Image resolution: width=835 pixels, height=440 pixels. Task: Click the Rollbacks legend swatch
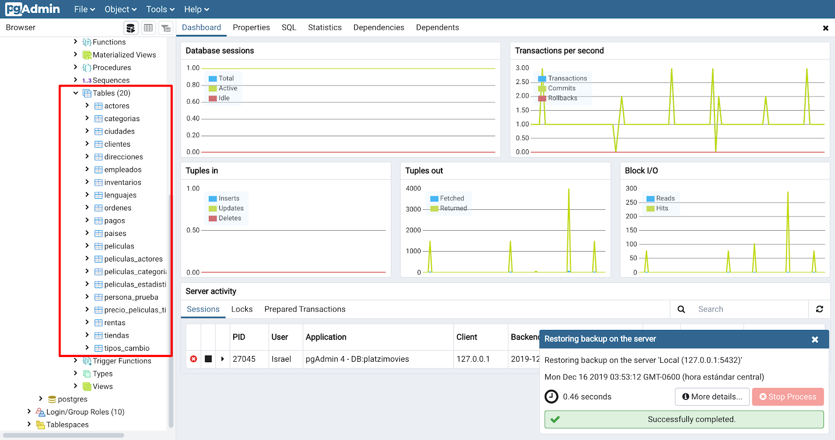pyautogui.click(x=542, y=98)
